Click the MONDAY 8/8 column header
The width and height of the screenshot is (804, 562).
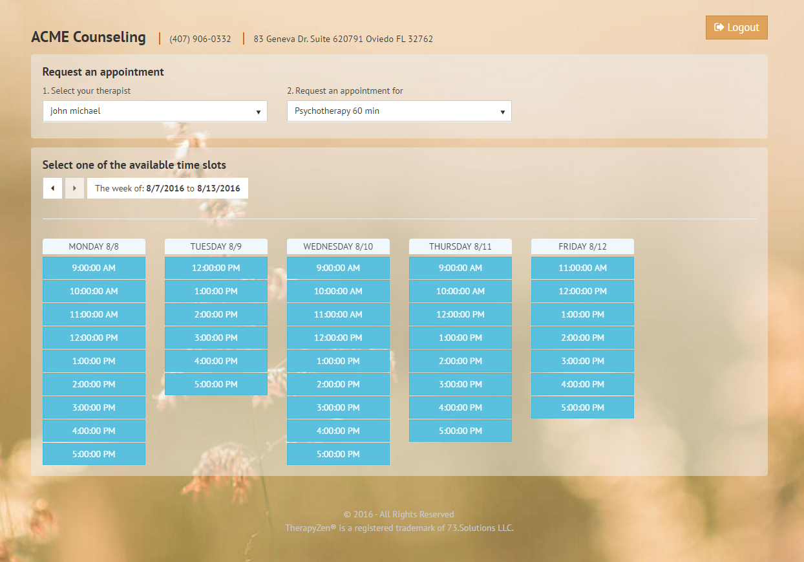tap(94, 246)
